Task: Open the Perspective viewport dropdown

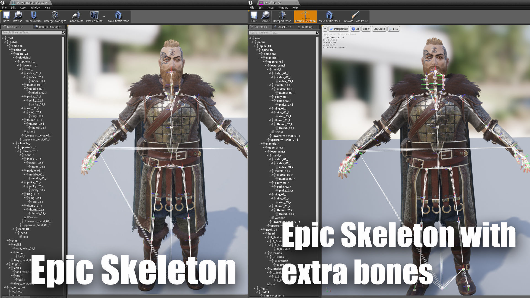Action: (x=338, y=29)
